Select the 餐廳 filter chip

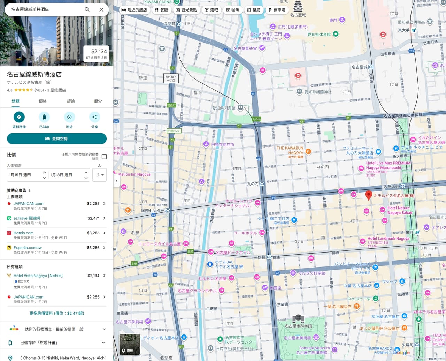click(x=161, y=10)
